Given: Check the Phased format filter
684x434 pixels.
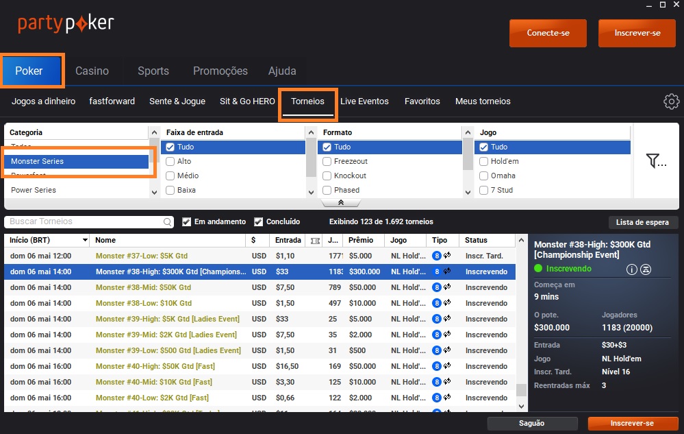Looking at the screenshot, I should (x=327, y=191).
